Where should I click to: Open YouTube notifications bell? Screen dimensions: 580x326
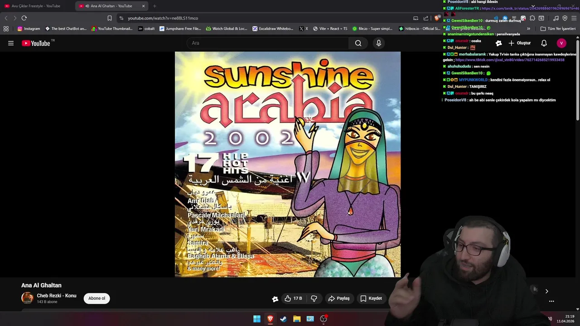pos(544,43)
